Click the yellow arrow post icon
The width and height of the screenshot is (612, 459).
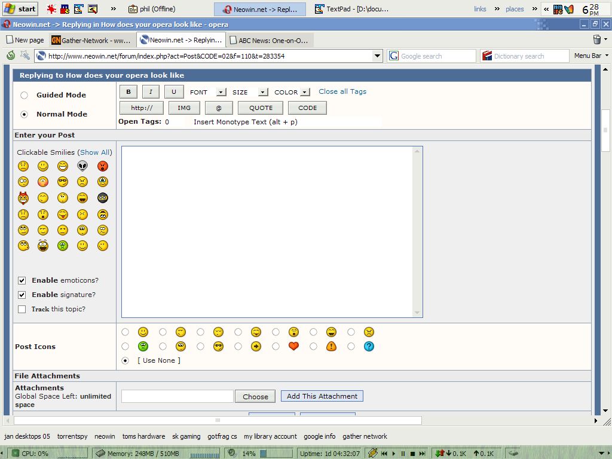click(x=256, y=346)
